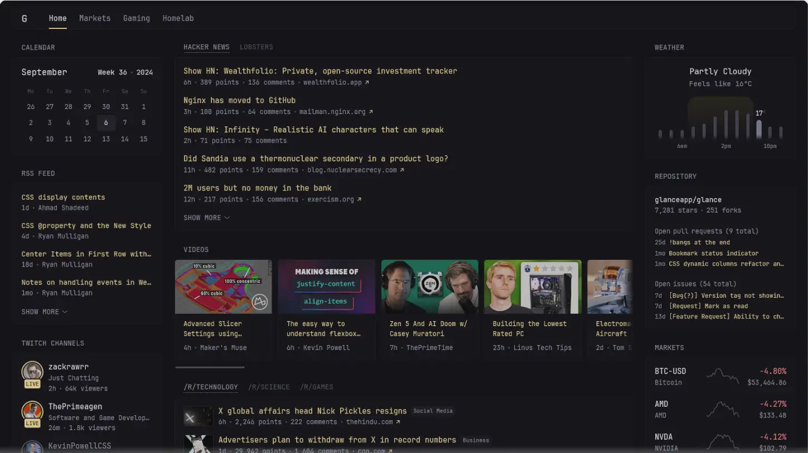Click the G logo icon
The width and height of the screenshot is (808, 453).
24,18
